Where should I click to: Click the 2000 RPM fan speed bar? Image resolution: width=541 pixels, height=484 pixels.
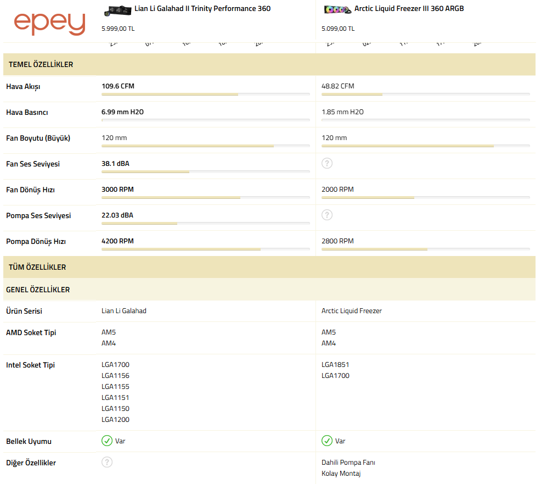point(426,198)
